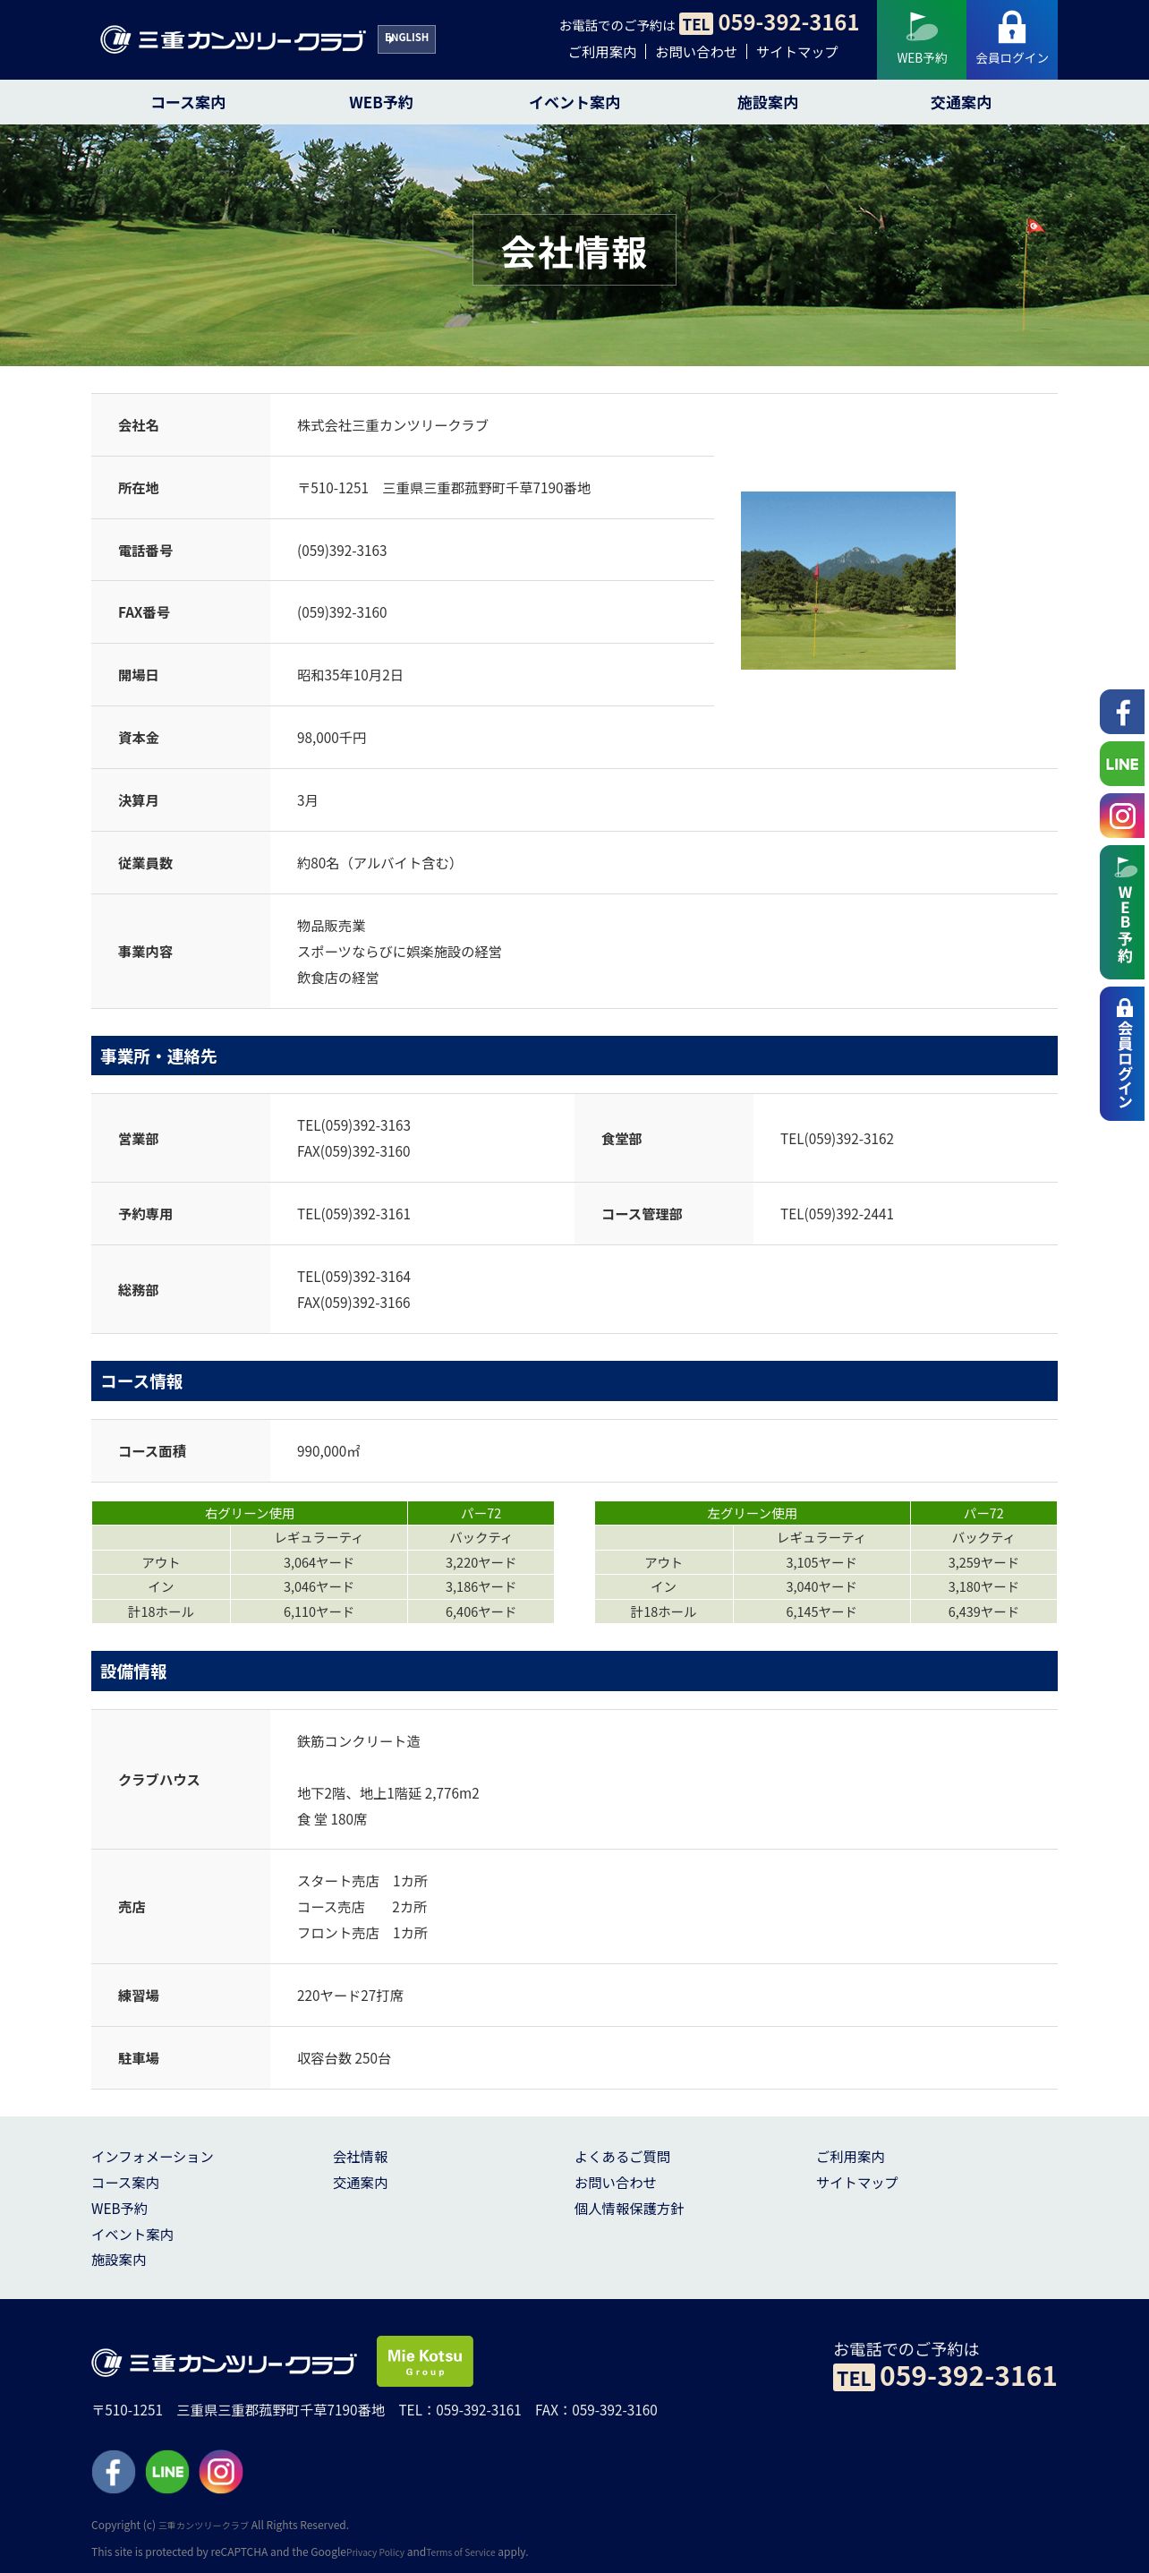
Task: Switch language with the ENGLISH button
Action: pos(406,39)
